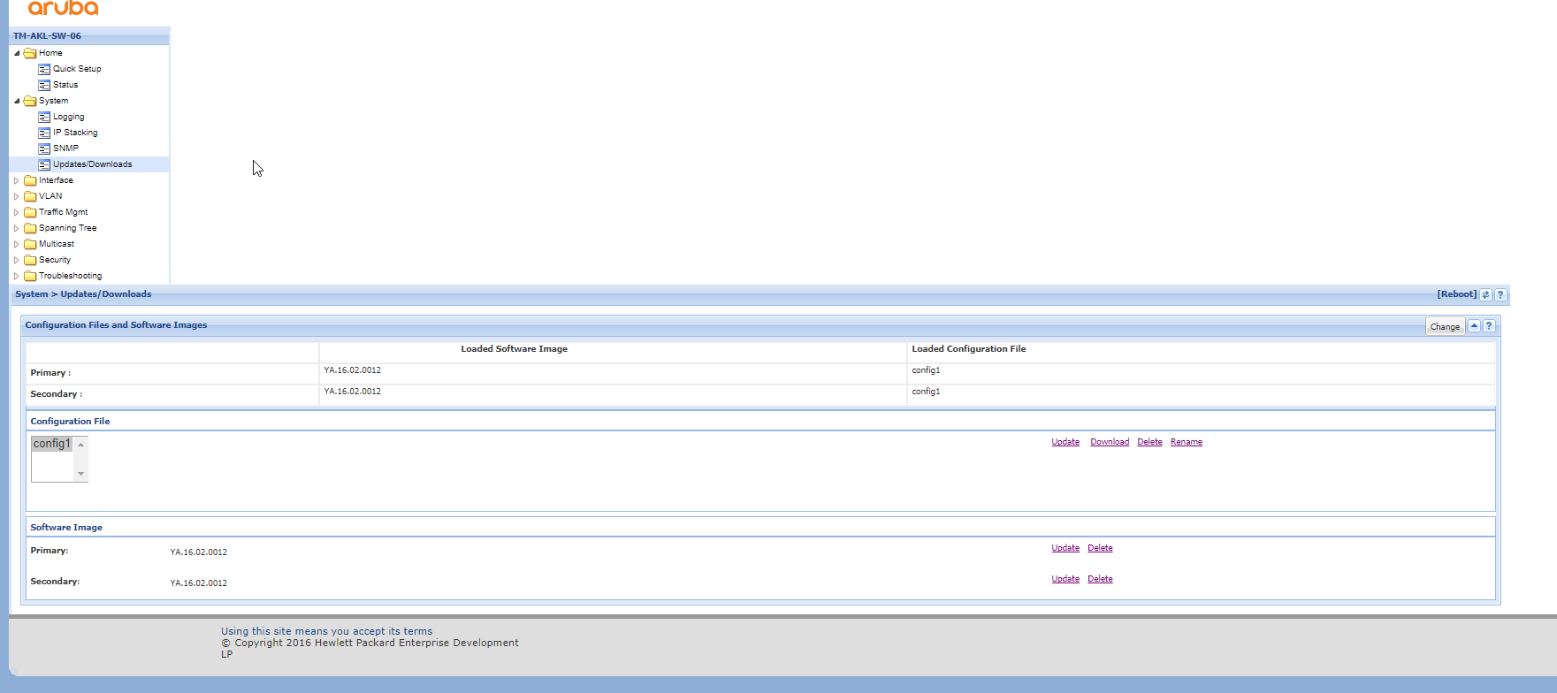Viewport: 1557px width, 693px height.
Task: Click the SNMP page icon
Action: pyautogui.click(x=44, y=148)
